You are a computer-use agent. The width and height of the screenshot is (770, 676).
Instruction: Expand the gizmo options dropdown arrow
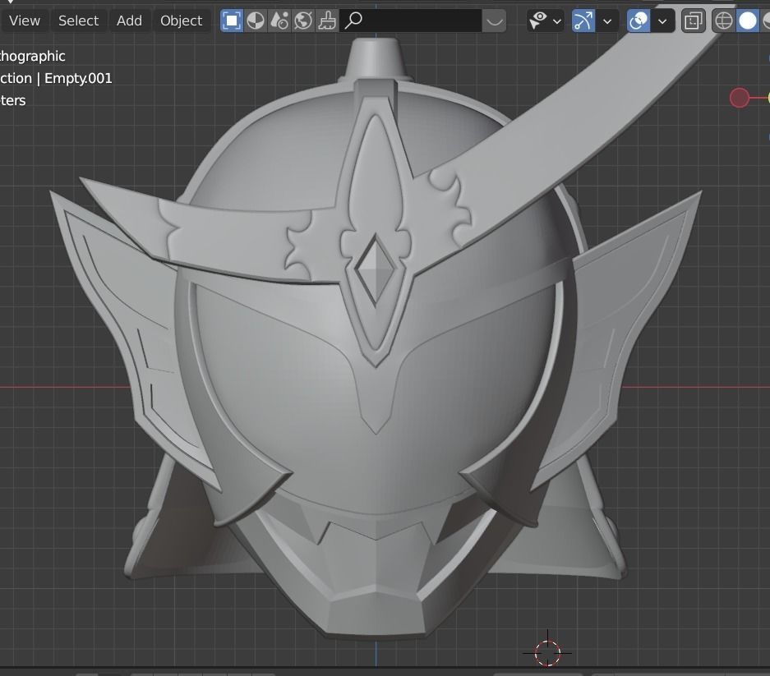[x=607, y=21]
